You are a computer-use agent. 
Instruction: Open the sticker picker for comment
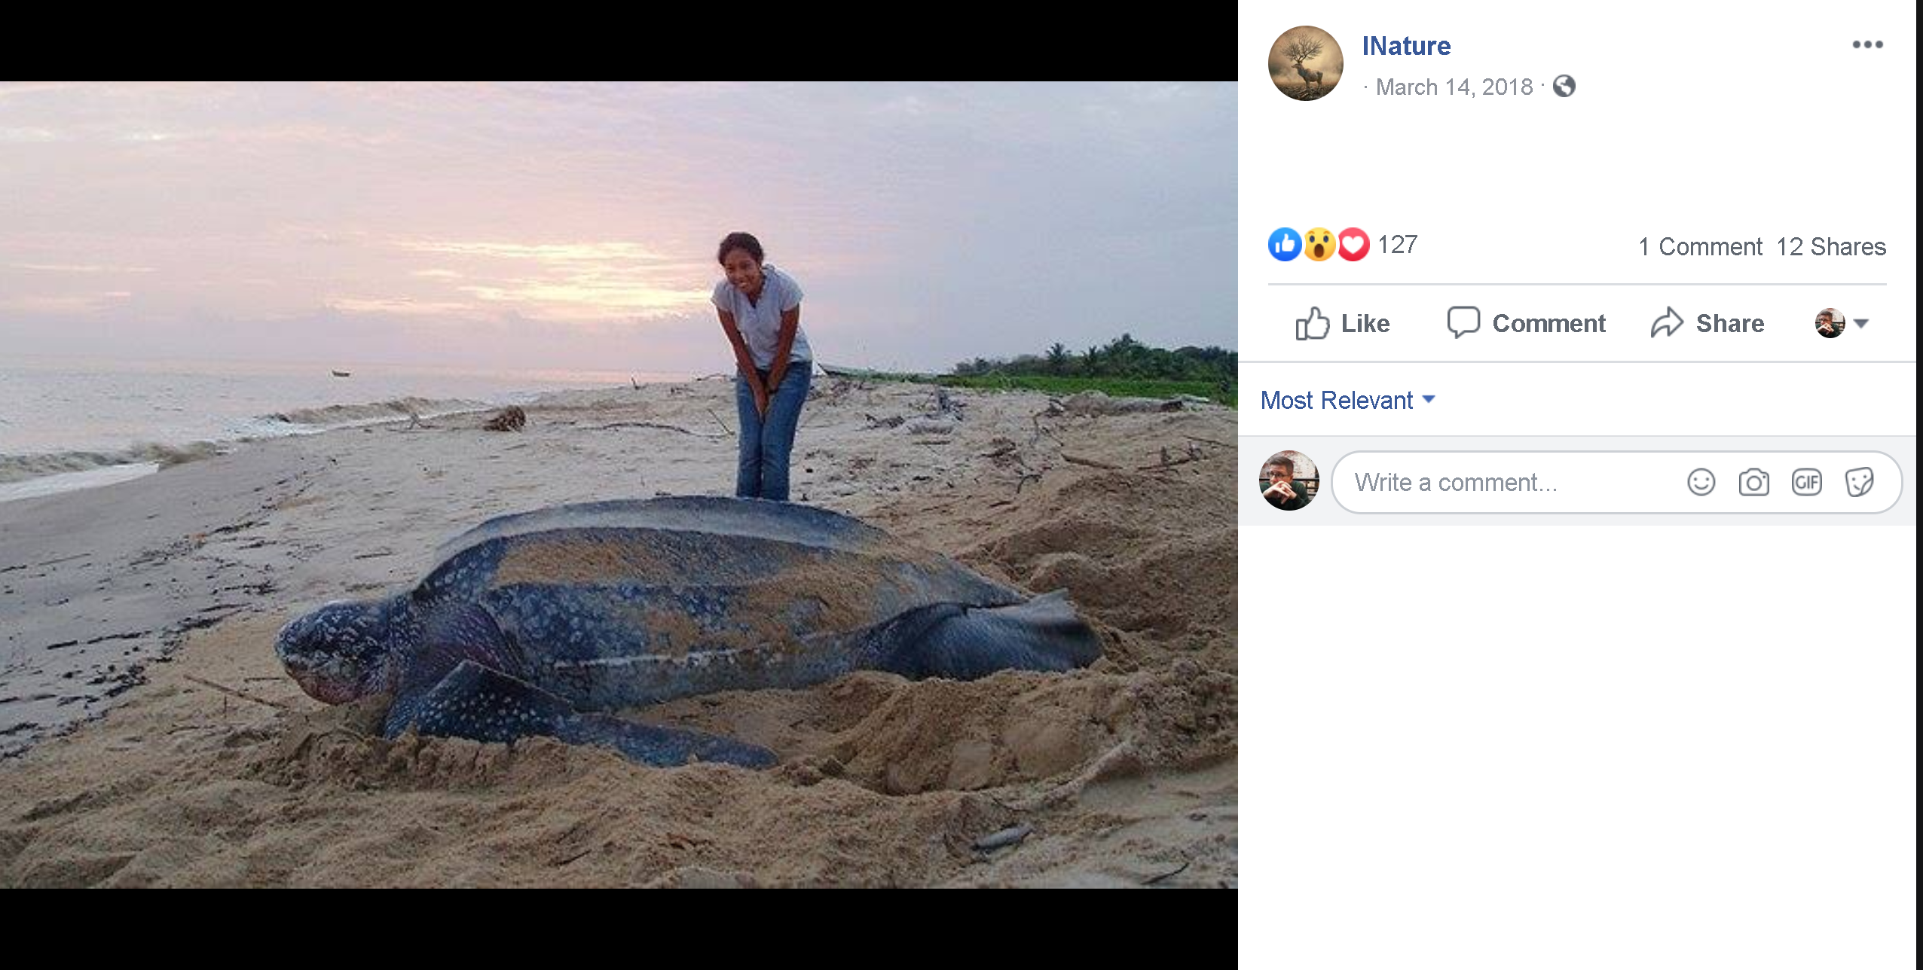[x=1859, y=482]
